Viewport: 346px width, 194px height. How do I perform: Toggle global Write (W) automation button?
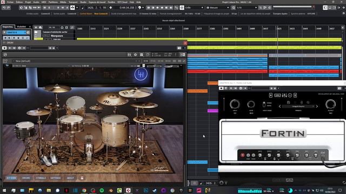tap(63, 8)
